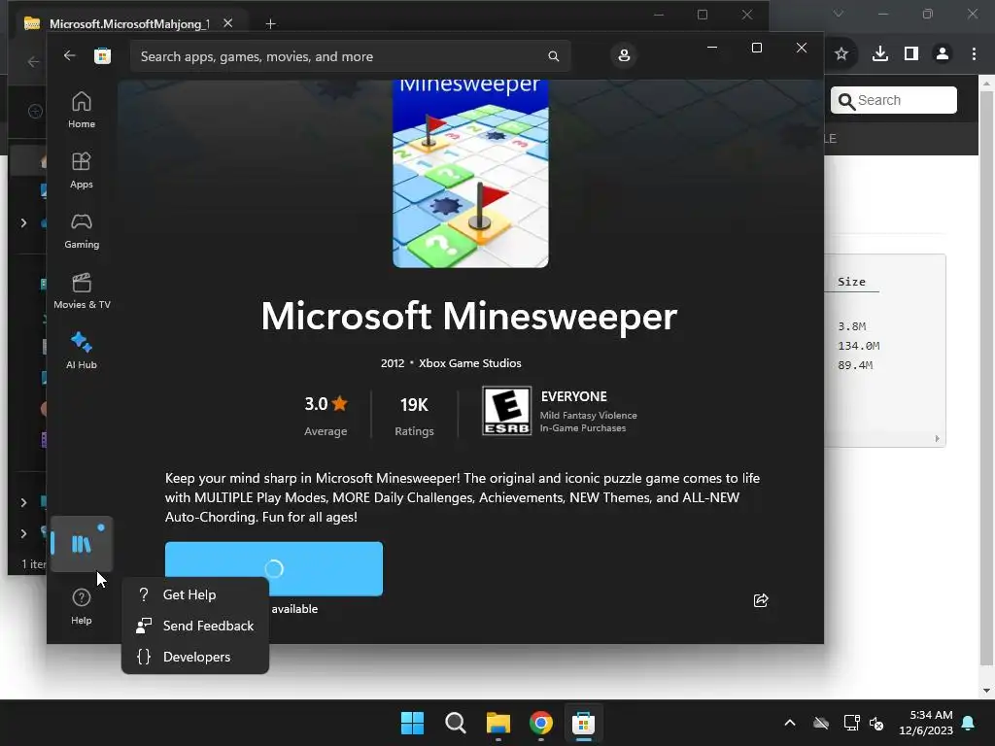Click the magnifier icon in Store search
This screenshot has height=746, width=995.
553,56
